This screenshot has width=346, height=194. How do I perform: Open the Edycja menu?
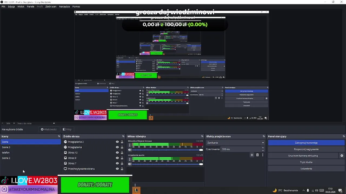11,6
